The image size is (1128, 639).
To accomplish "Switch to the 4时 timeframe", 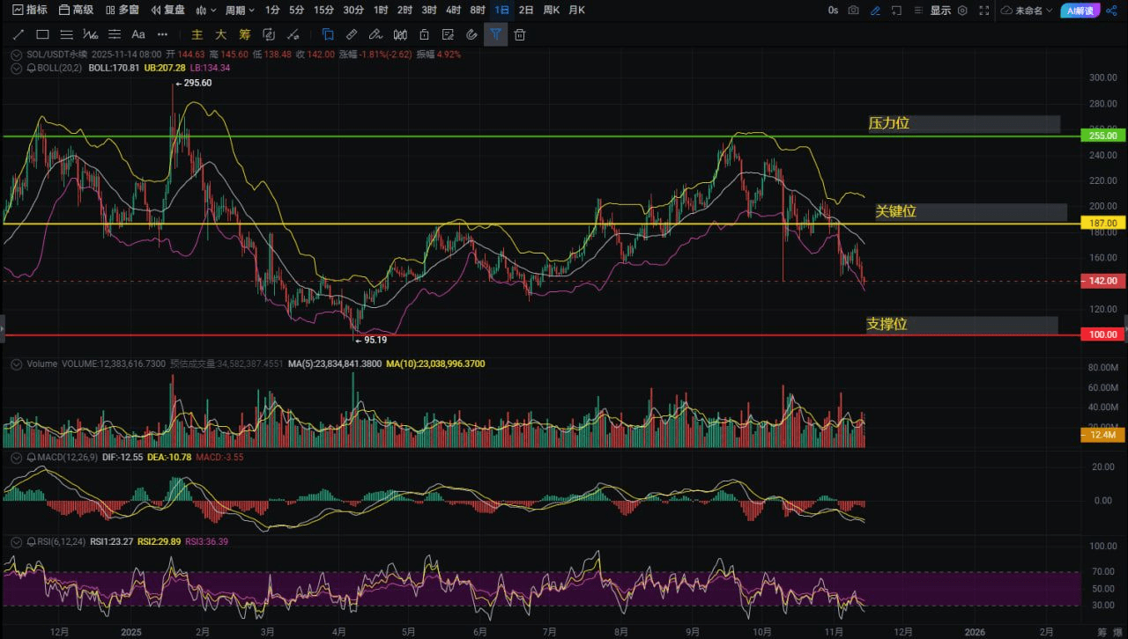I will click(x=453, y=11).
